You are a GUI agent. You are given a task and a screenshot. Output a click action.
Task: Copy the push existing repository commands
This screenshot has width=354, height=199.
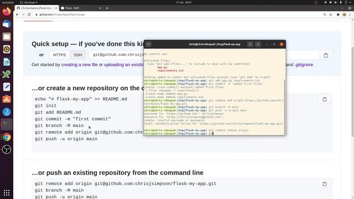point(325,184)
